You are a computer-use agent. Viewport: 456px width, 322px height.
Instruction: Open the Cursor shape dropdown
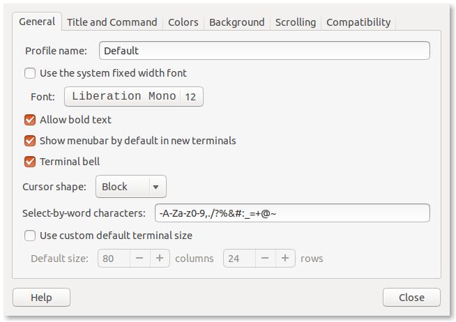131,187
